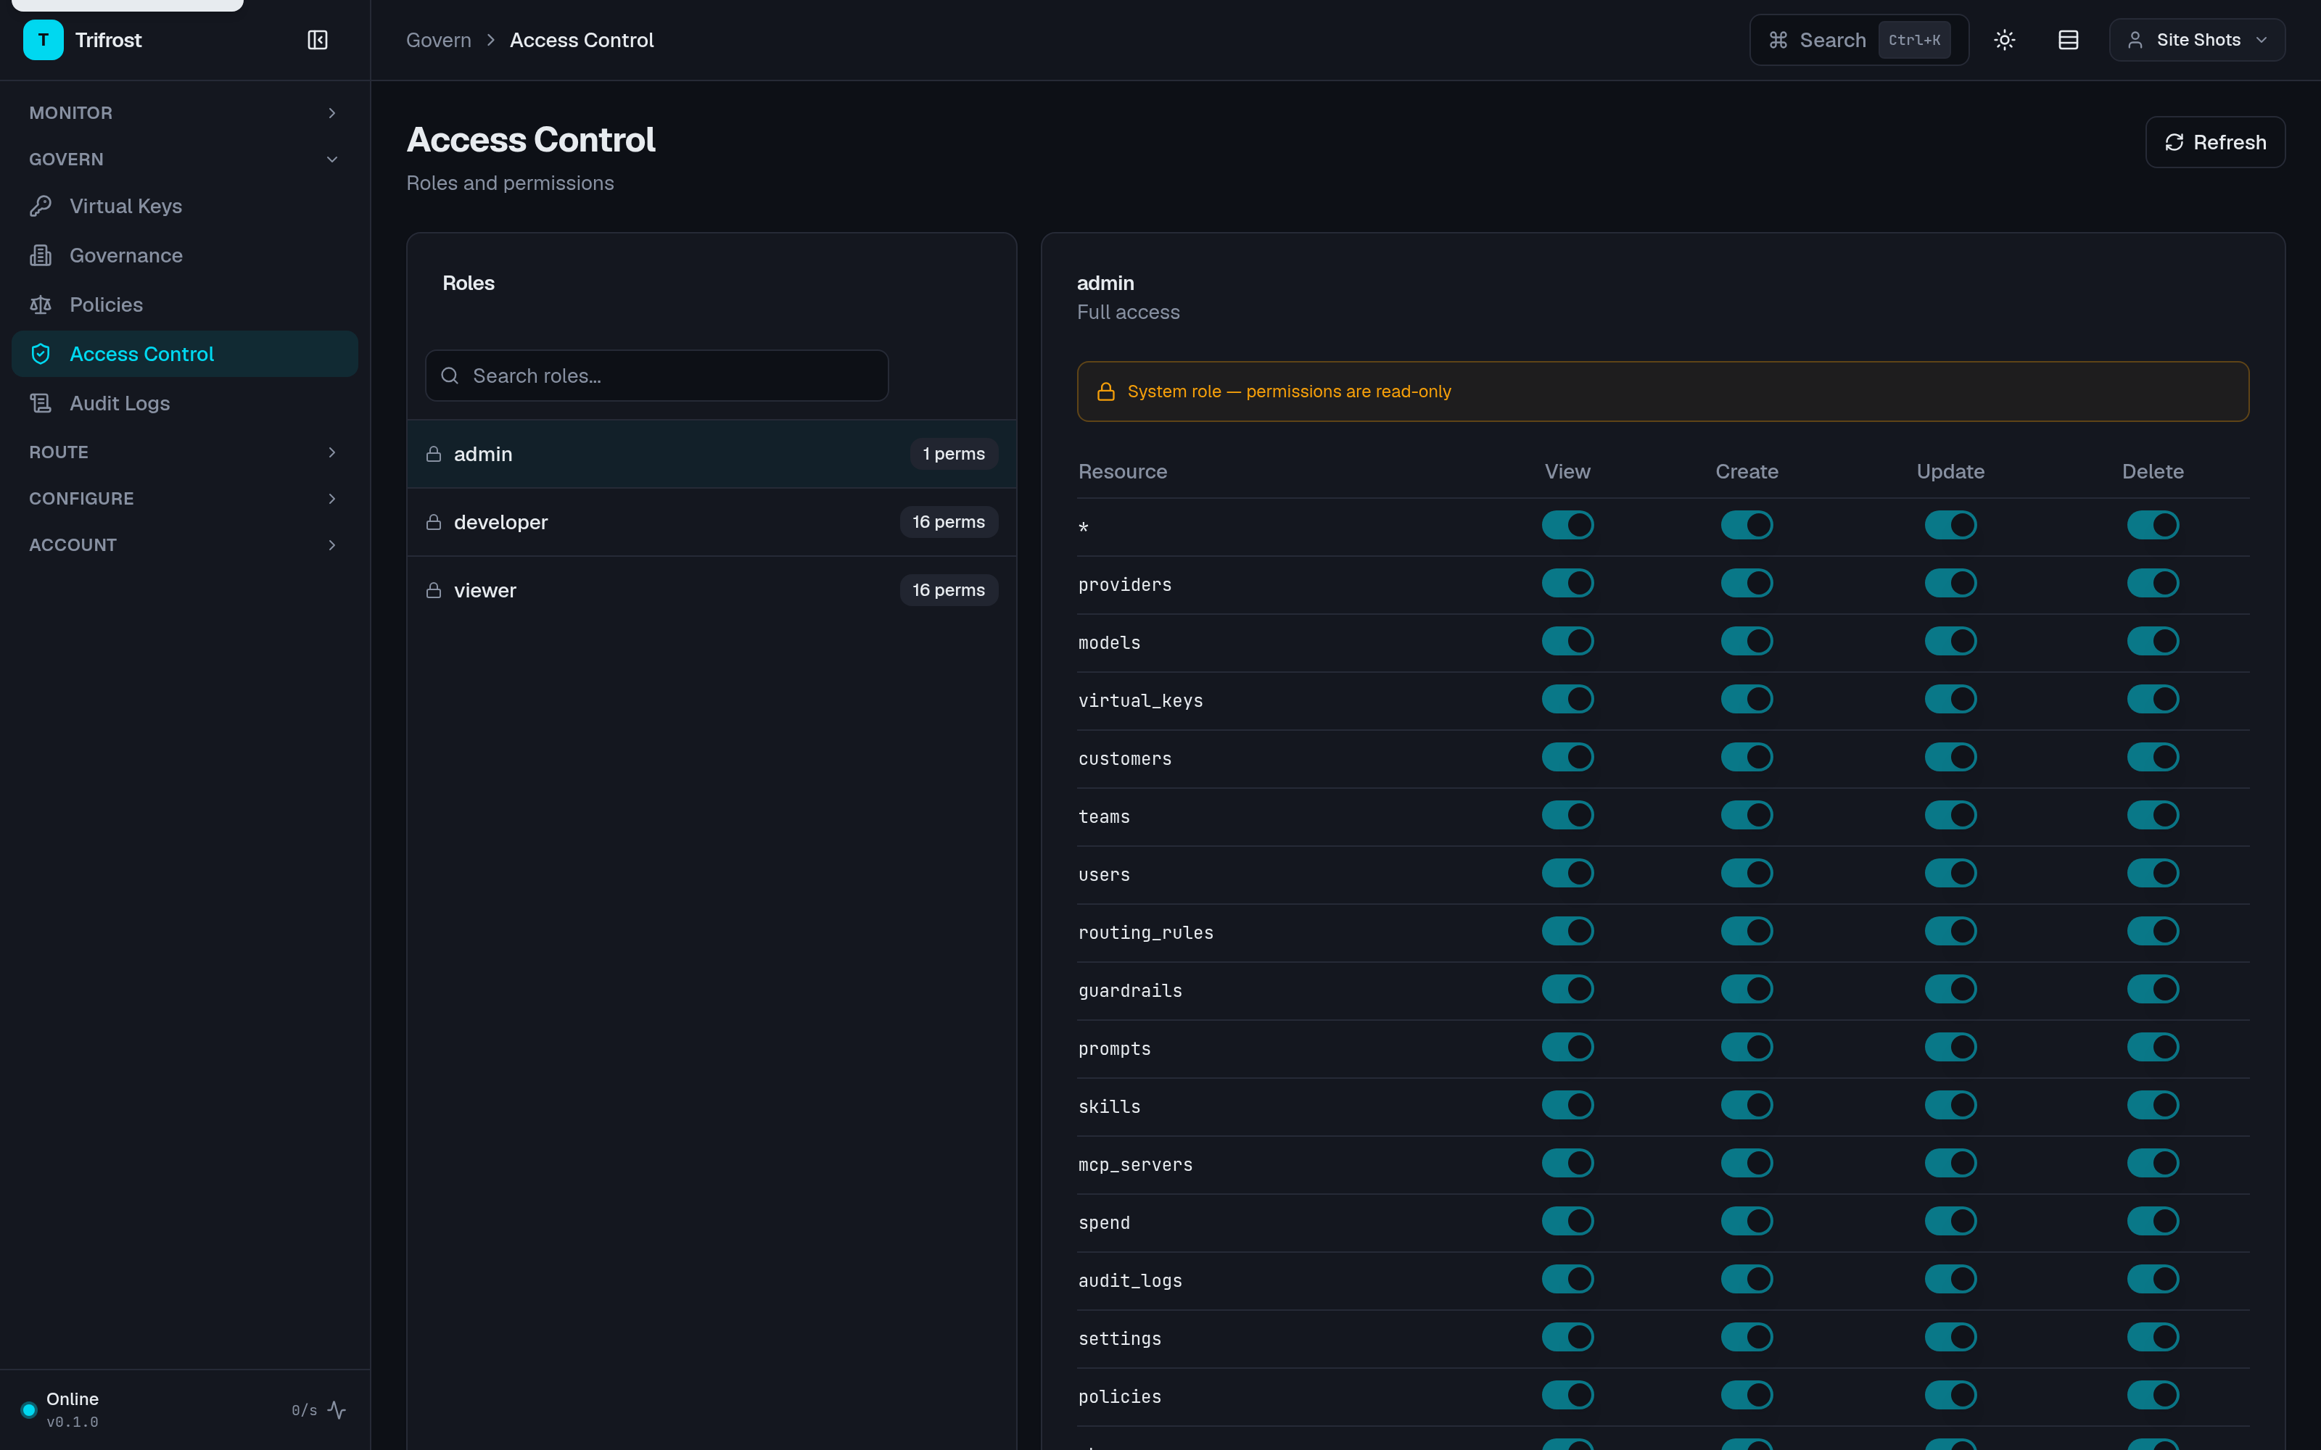
Task: Open Search with Ctrl+K button
Action: 1859,41
